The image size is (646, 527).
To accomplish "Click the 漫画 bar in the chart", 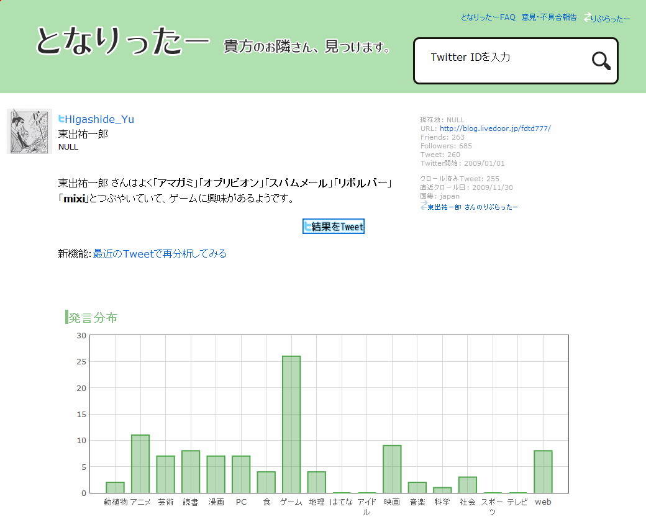I will (x=216, y=474).
